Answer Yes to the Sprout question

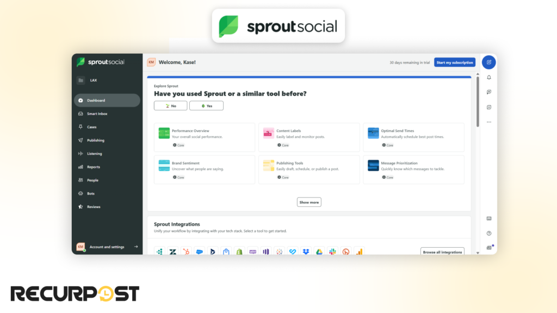coord(206,105)
